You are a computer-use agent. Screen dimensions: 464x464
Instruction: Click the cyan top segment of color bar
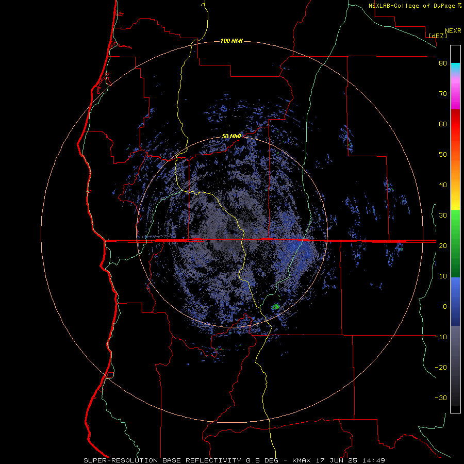455,68
